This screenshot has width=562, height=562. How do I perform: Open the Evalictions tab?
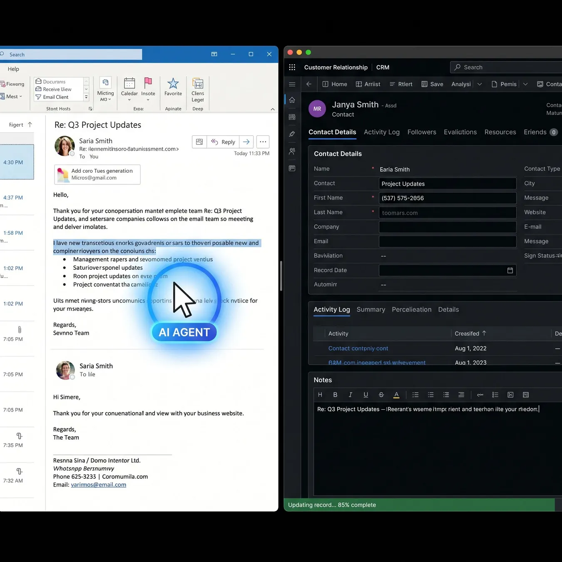460,132
